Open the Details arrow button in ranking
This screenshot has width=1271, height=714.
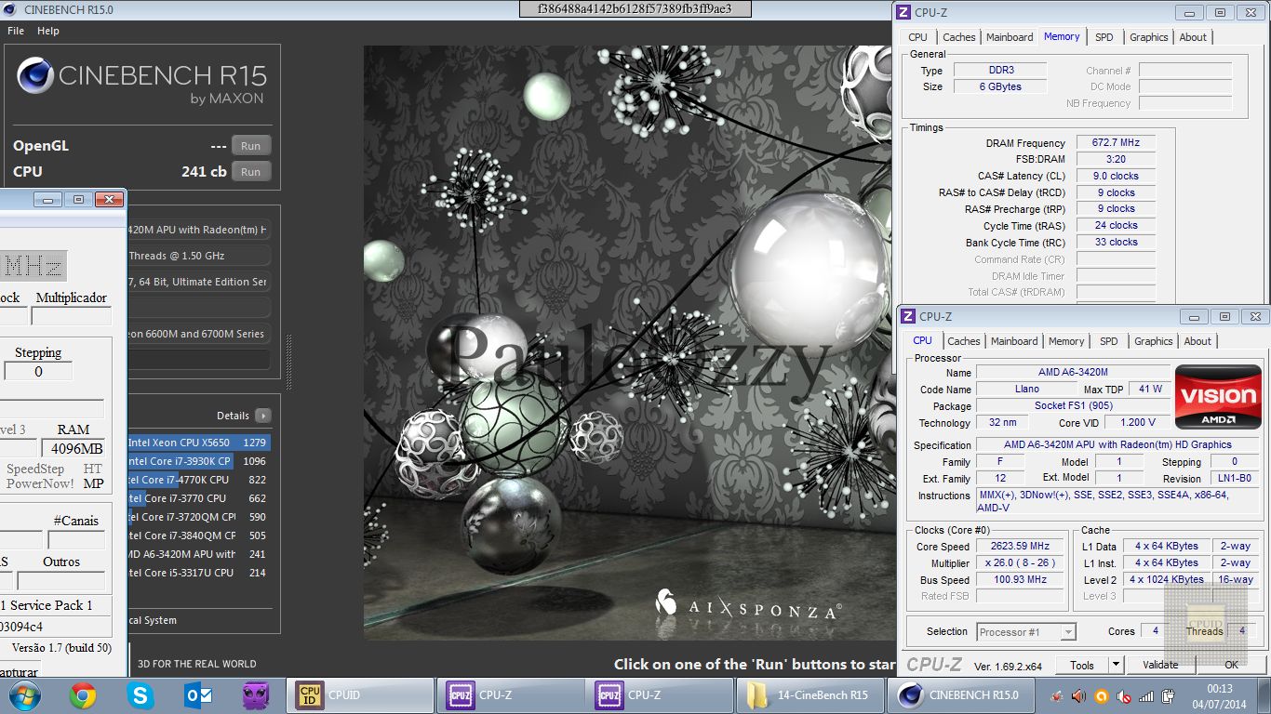coord(263,416)
